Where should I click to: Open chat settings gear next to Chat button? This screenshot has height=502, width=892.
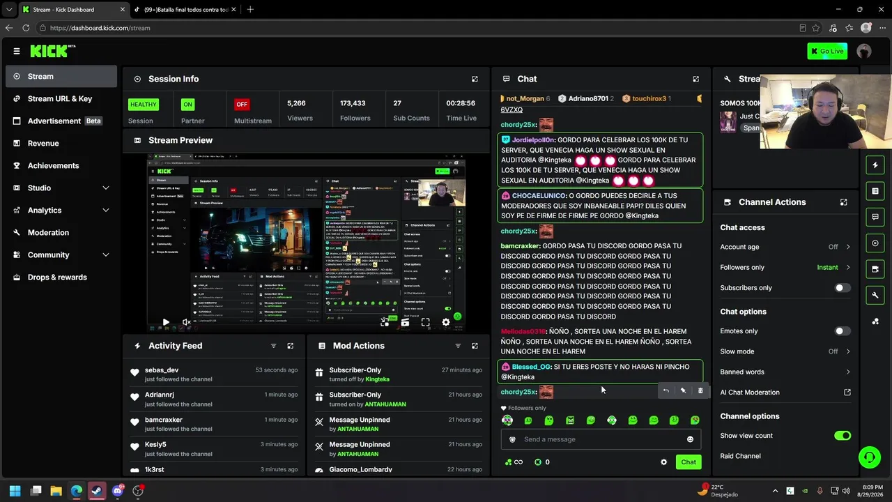[663, 462]
